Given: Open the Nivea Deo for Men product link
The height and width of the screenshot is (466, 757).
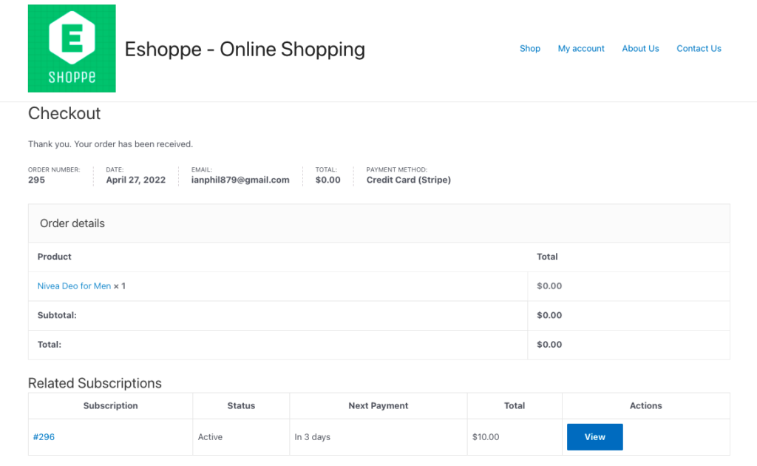Looking at the screenshot, I should click(74, 286).
